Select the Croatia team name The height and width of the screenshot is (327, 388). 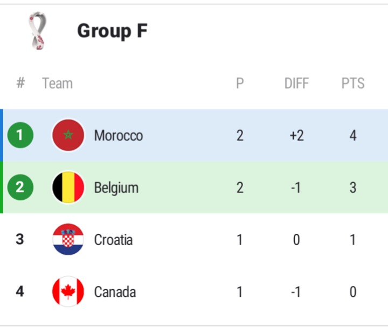click(113, 240)
